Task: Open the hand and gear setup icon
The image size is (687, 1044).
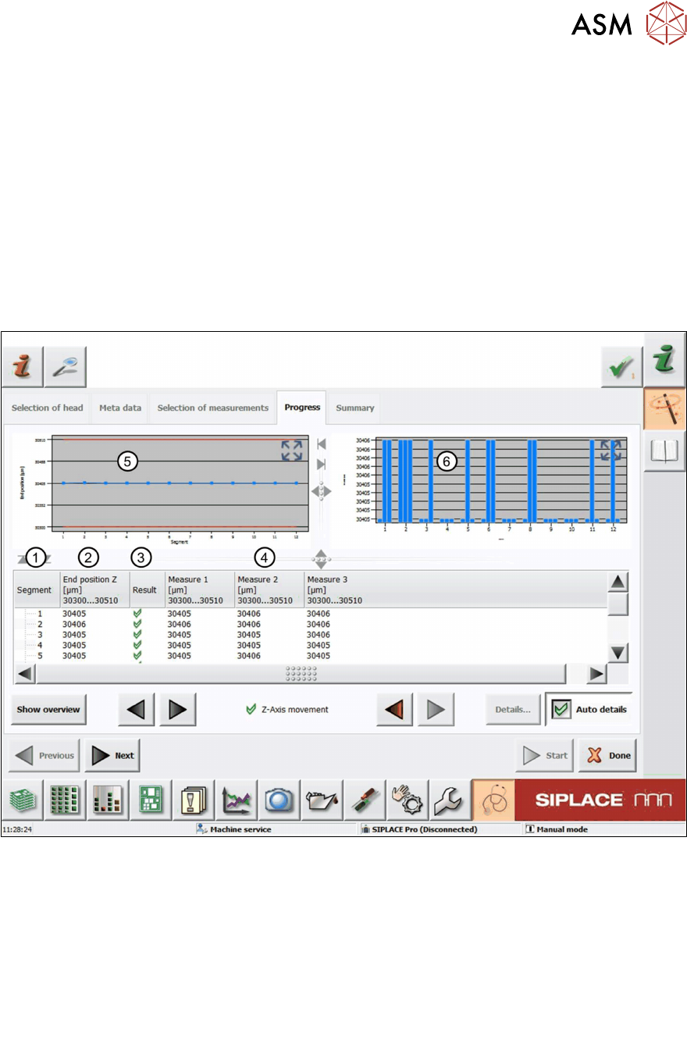Action: 407,800
